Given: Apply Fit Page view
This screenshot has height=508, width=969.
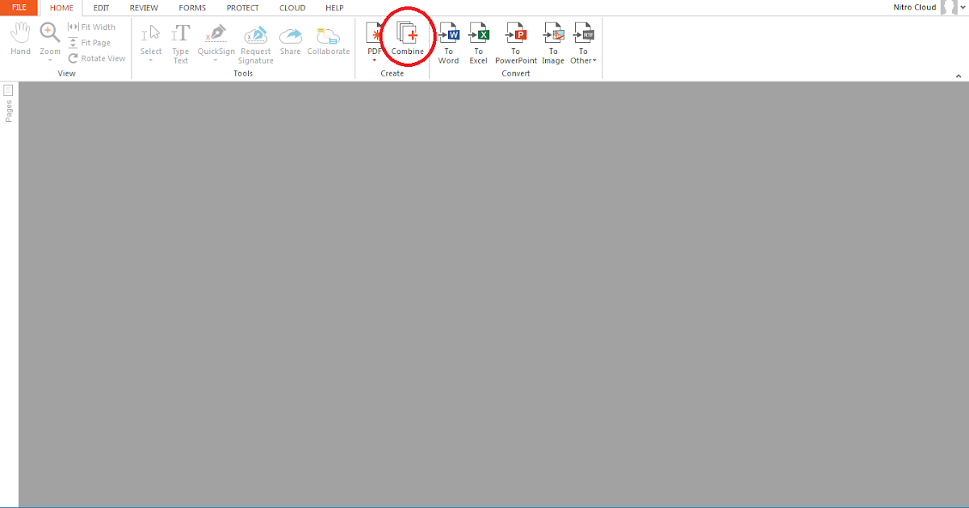Looking at the screenshot, I should 94,42.
